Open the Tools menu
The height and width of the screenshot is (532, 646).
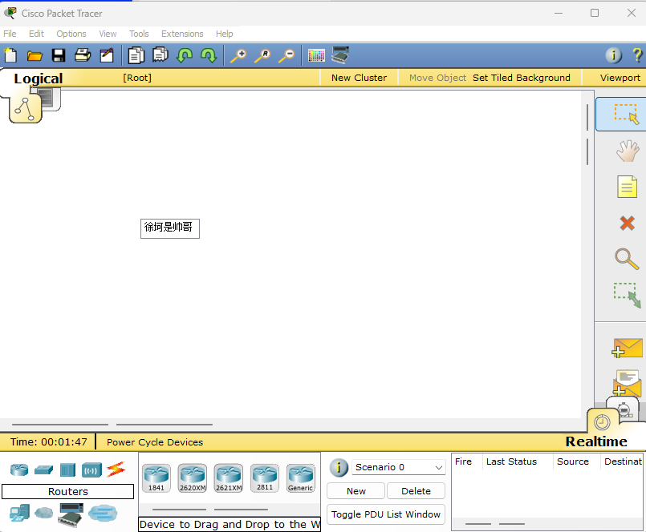[x=139, y=34]
